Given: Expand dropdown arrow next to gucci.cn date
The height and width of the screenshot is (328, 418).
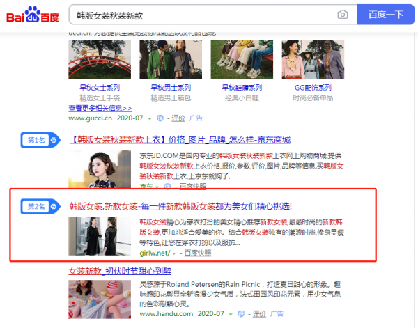Looking at the screenshot, I should [151, 119].
